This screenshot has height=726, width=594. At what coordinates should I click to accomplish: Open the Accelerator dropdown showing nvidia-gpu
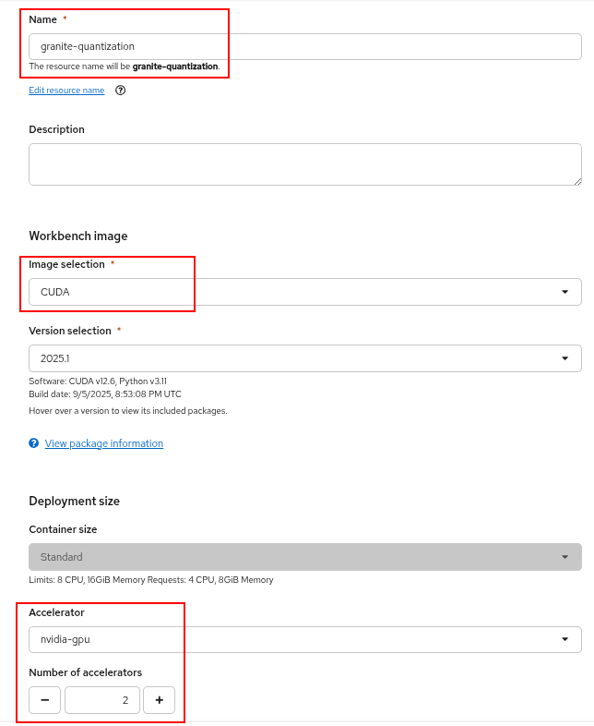(x=304, y=639)
